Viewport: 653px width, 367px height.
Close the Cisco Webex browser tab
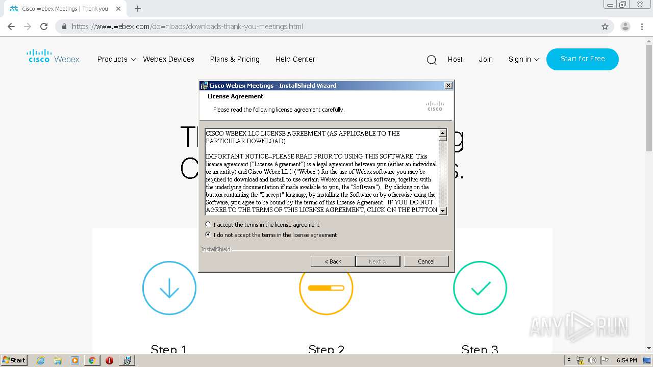point(118,9)
